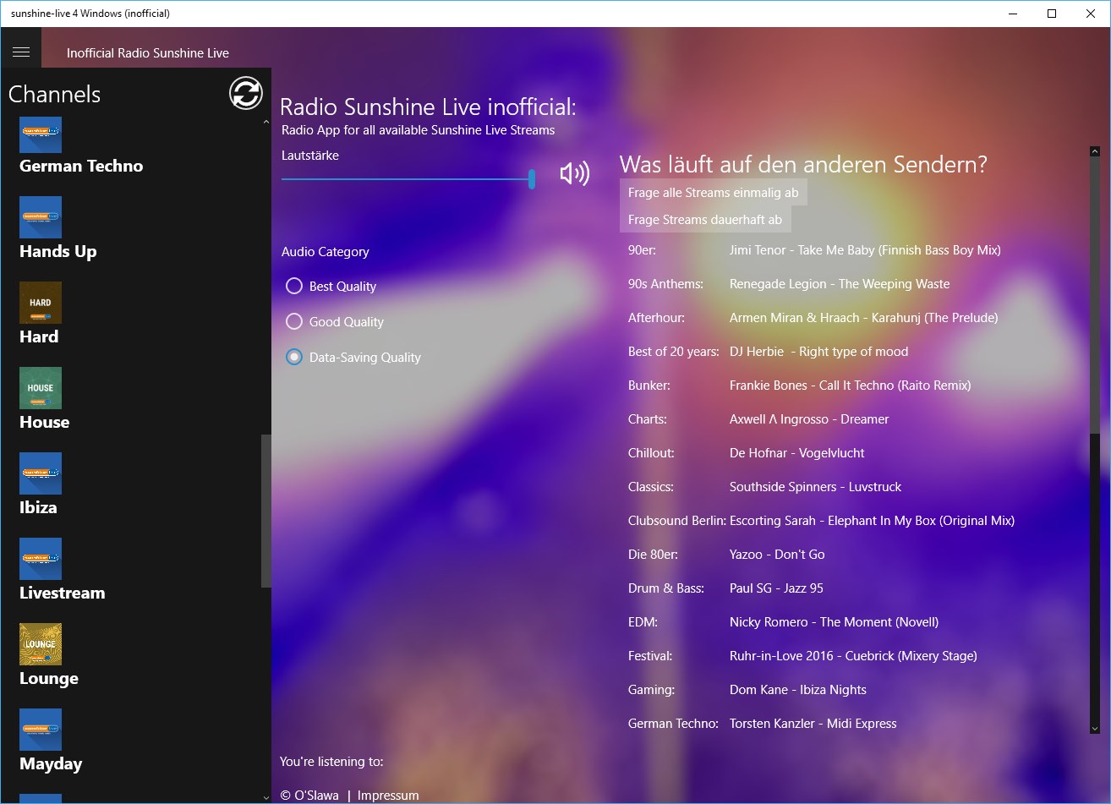This screenshot has width=1111, height=804.
Task: Select the Hands Up channel label
Action: click(57, 251)
